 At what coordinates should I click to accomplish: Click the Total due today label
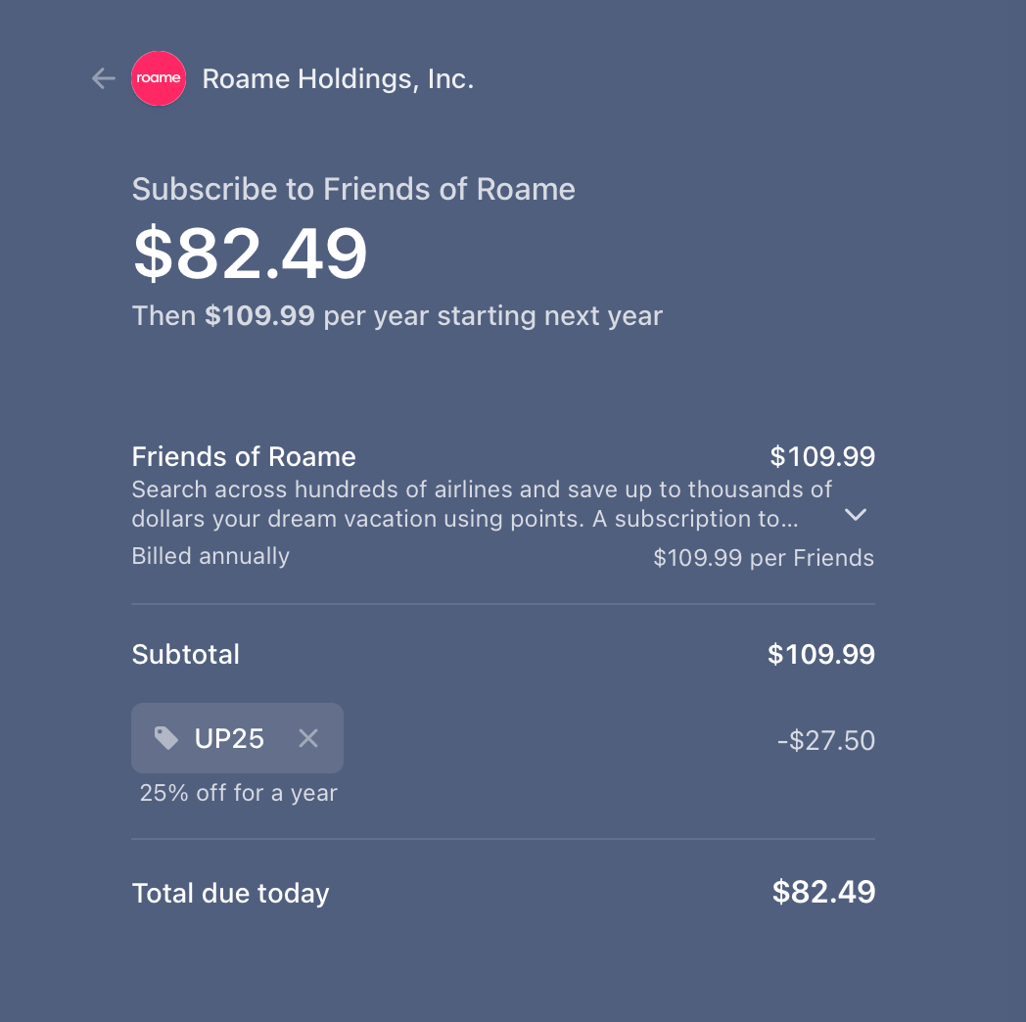230,893
